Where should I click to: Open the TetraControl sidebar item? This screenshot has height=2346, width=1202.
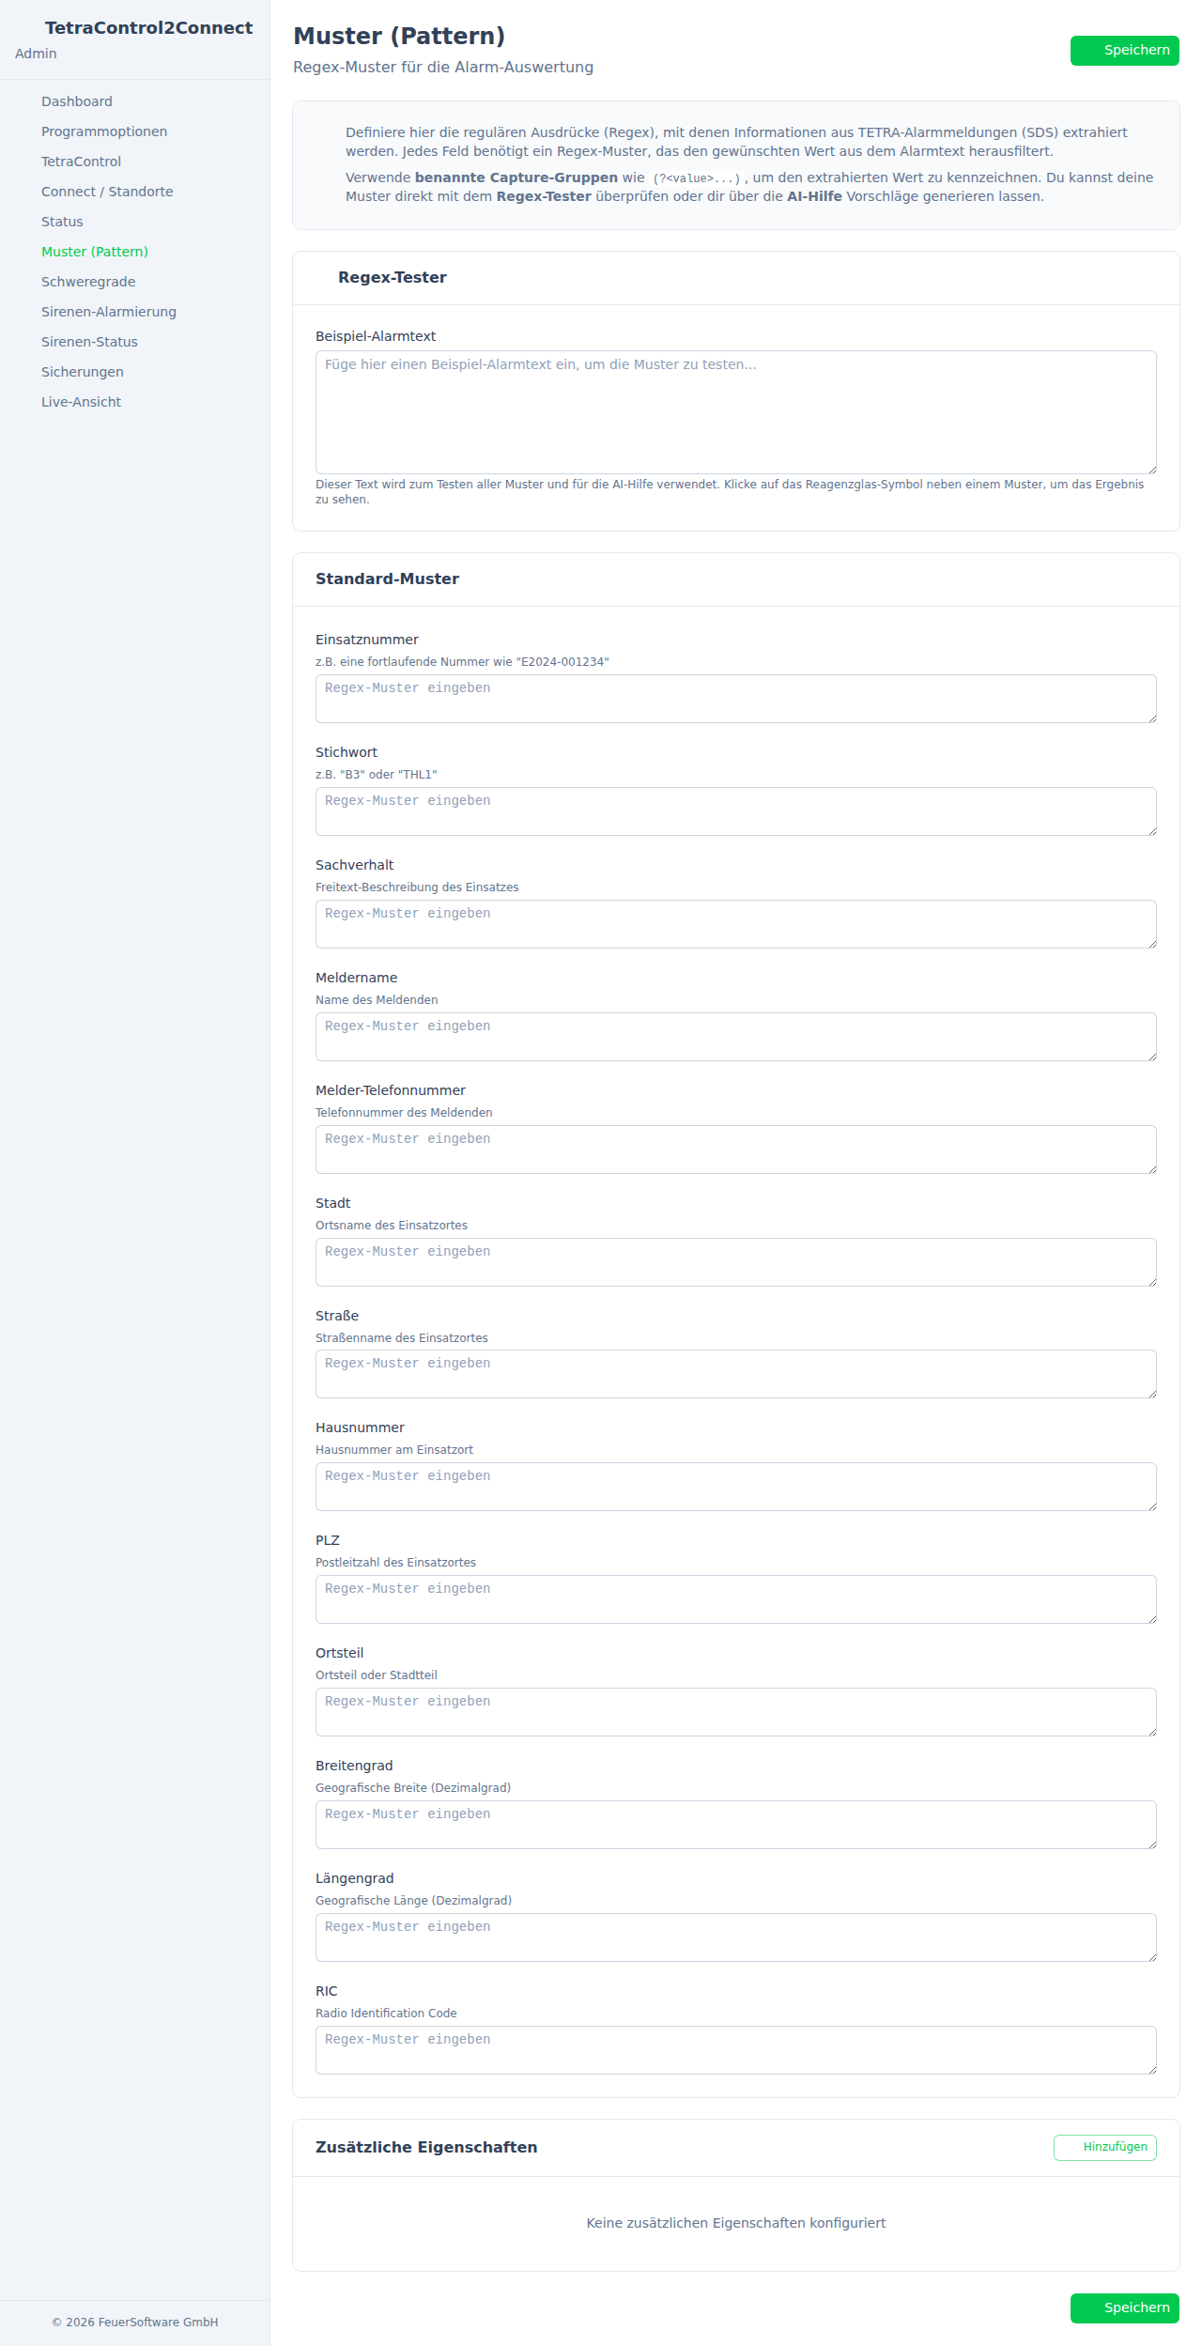point(81,162)
